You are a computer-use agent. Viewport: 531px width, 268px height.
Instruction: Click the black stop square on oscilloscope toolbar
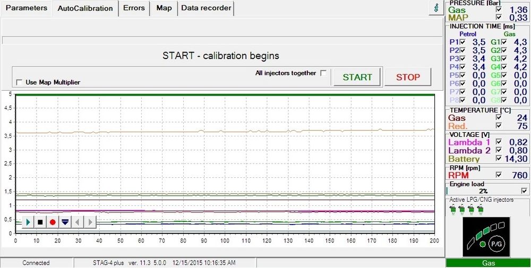click(x=40, y=222)
